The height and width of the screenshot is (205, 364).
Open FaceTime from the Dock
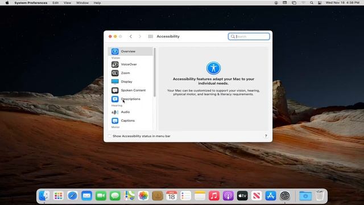pos(101,196)
